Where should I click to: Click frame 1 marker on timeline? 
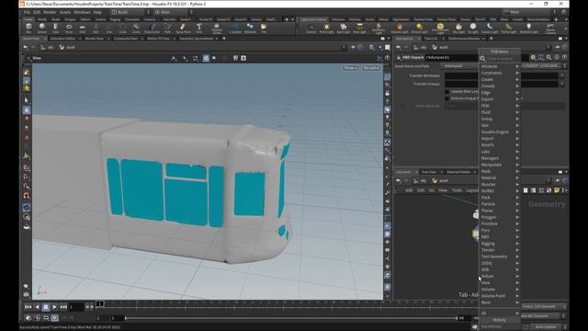click(100, 303)
